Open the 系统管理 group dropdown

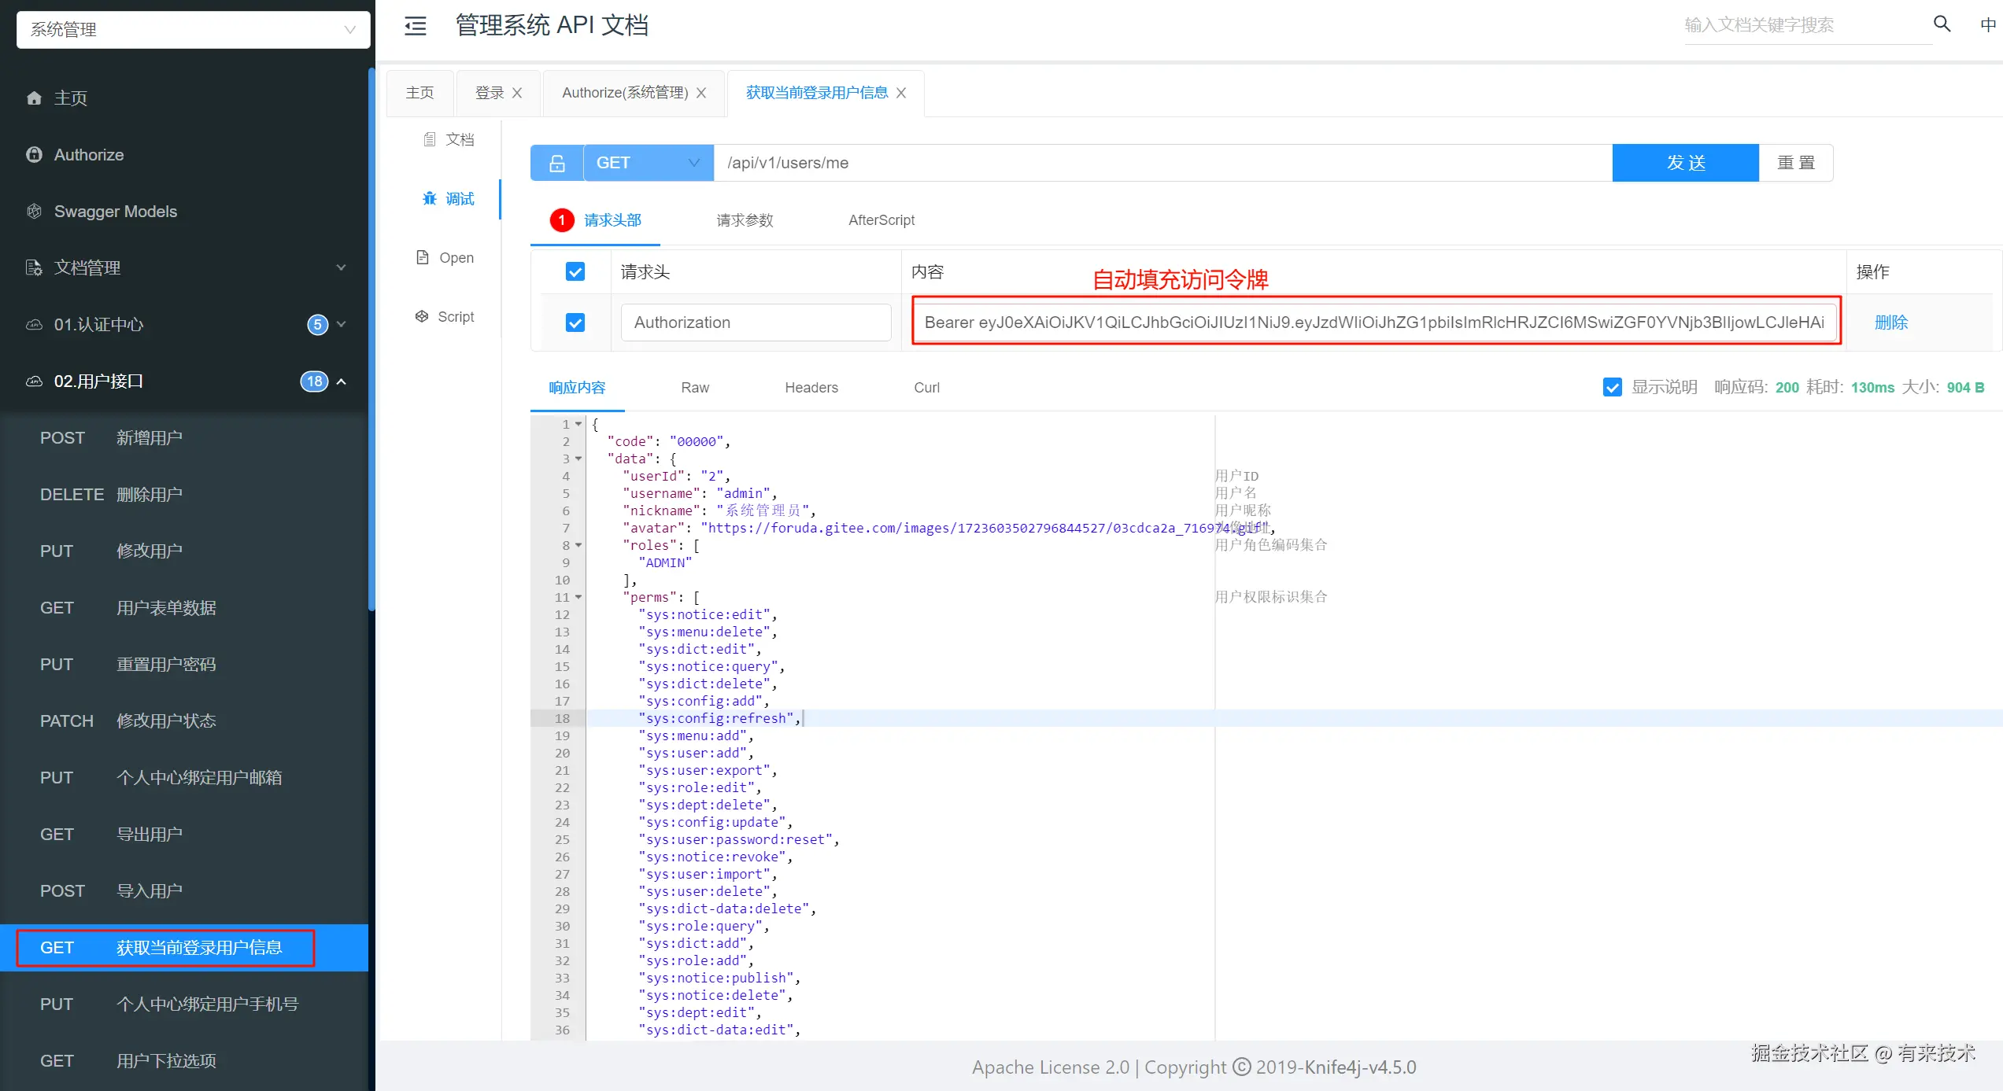(193, 30)
